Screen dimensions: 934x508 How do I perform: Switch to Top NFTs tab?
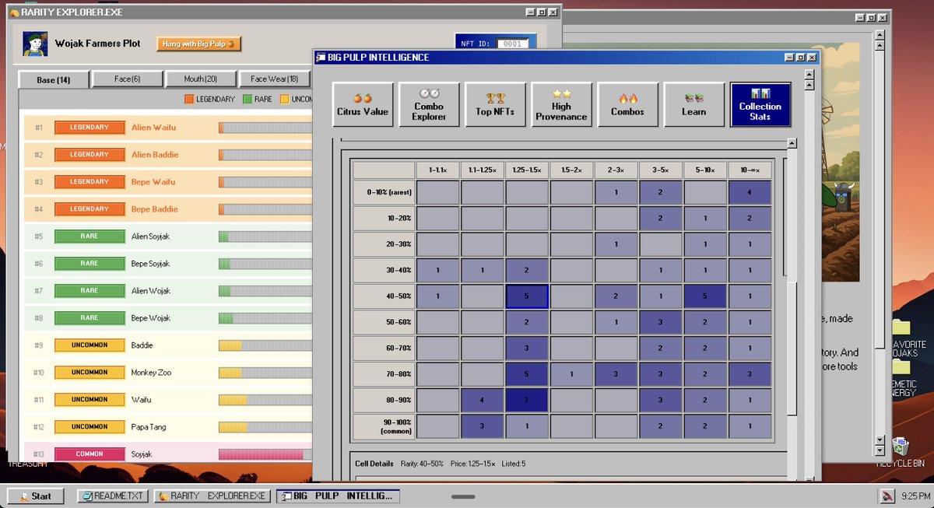[495, 104]
